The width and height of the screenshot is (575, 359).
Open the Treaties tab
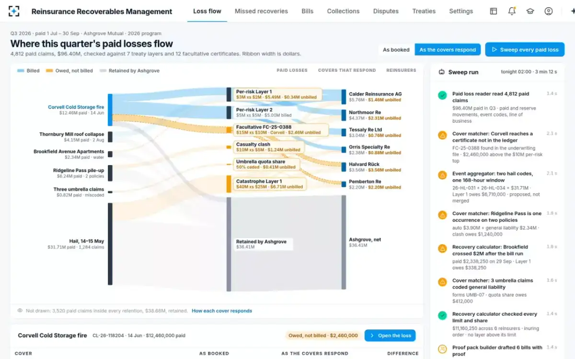[424, 11]
